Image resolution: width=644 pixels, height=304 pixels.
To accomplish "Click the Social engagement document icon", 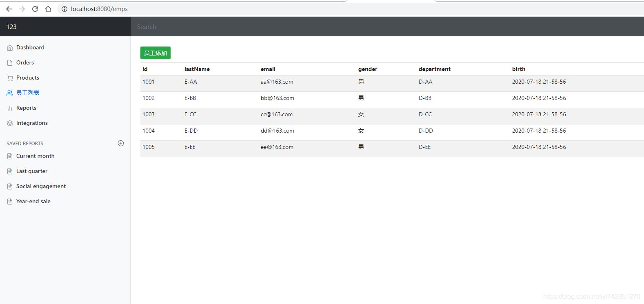I will click(x=10, y=186).
